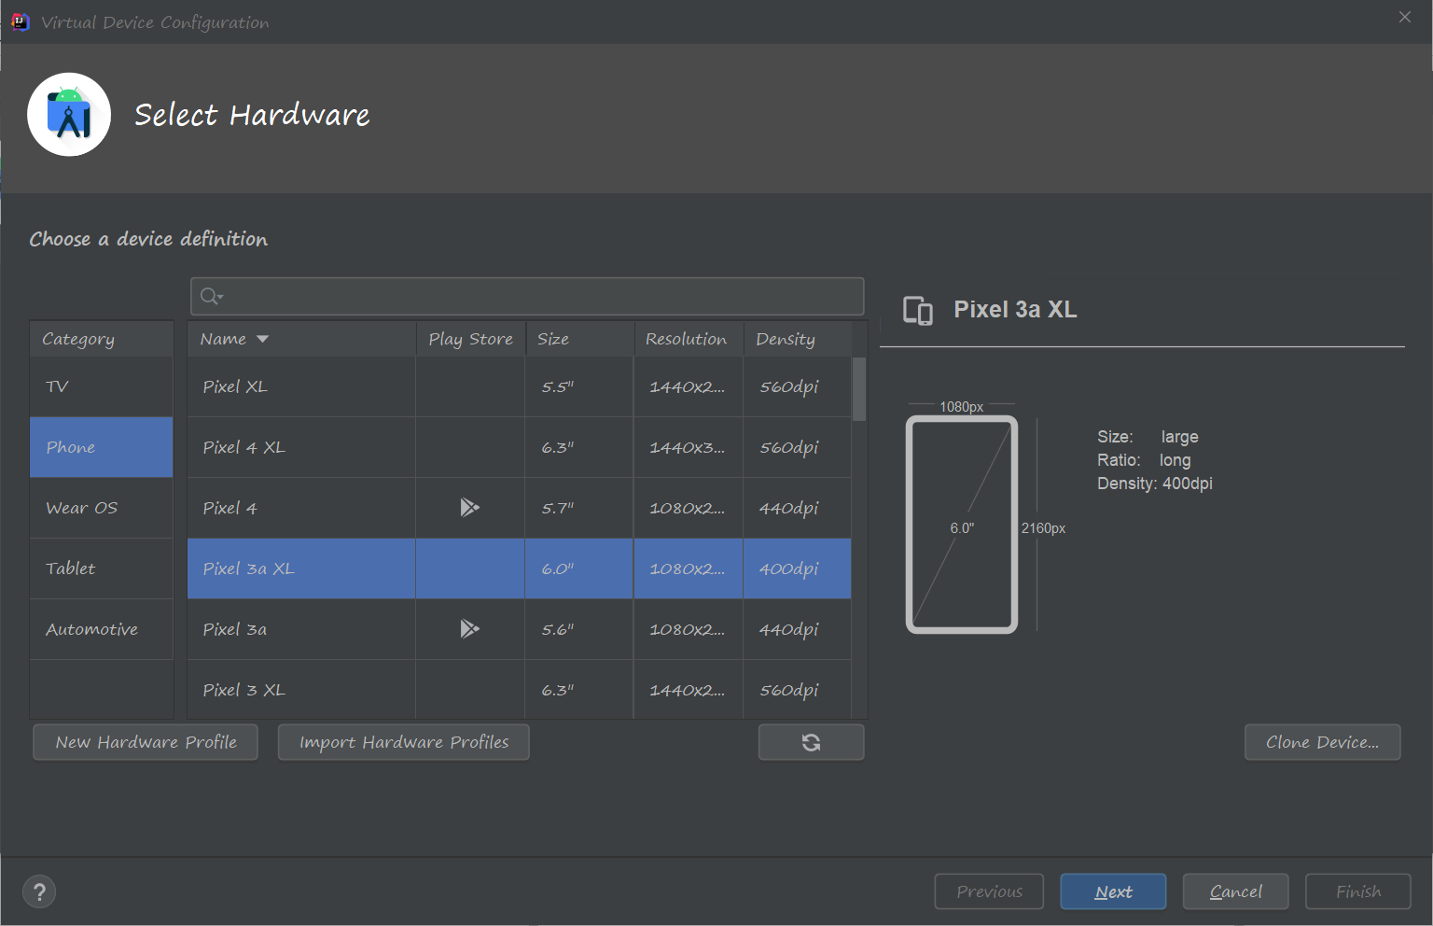Click Import Hardware Profiles button
This screenshot has height=926, width=1433.
click(x=404, y=742)
